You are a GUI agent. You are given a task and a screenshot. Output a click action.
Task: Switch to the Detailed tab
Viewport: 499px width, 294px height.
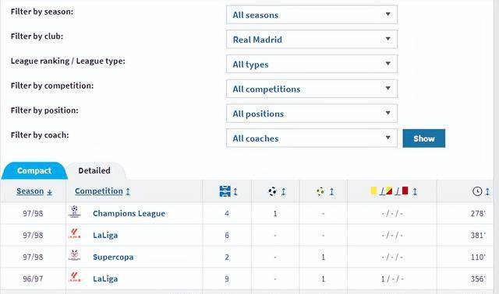click(x=94, y=171)
